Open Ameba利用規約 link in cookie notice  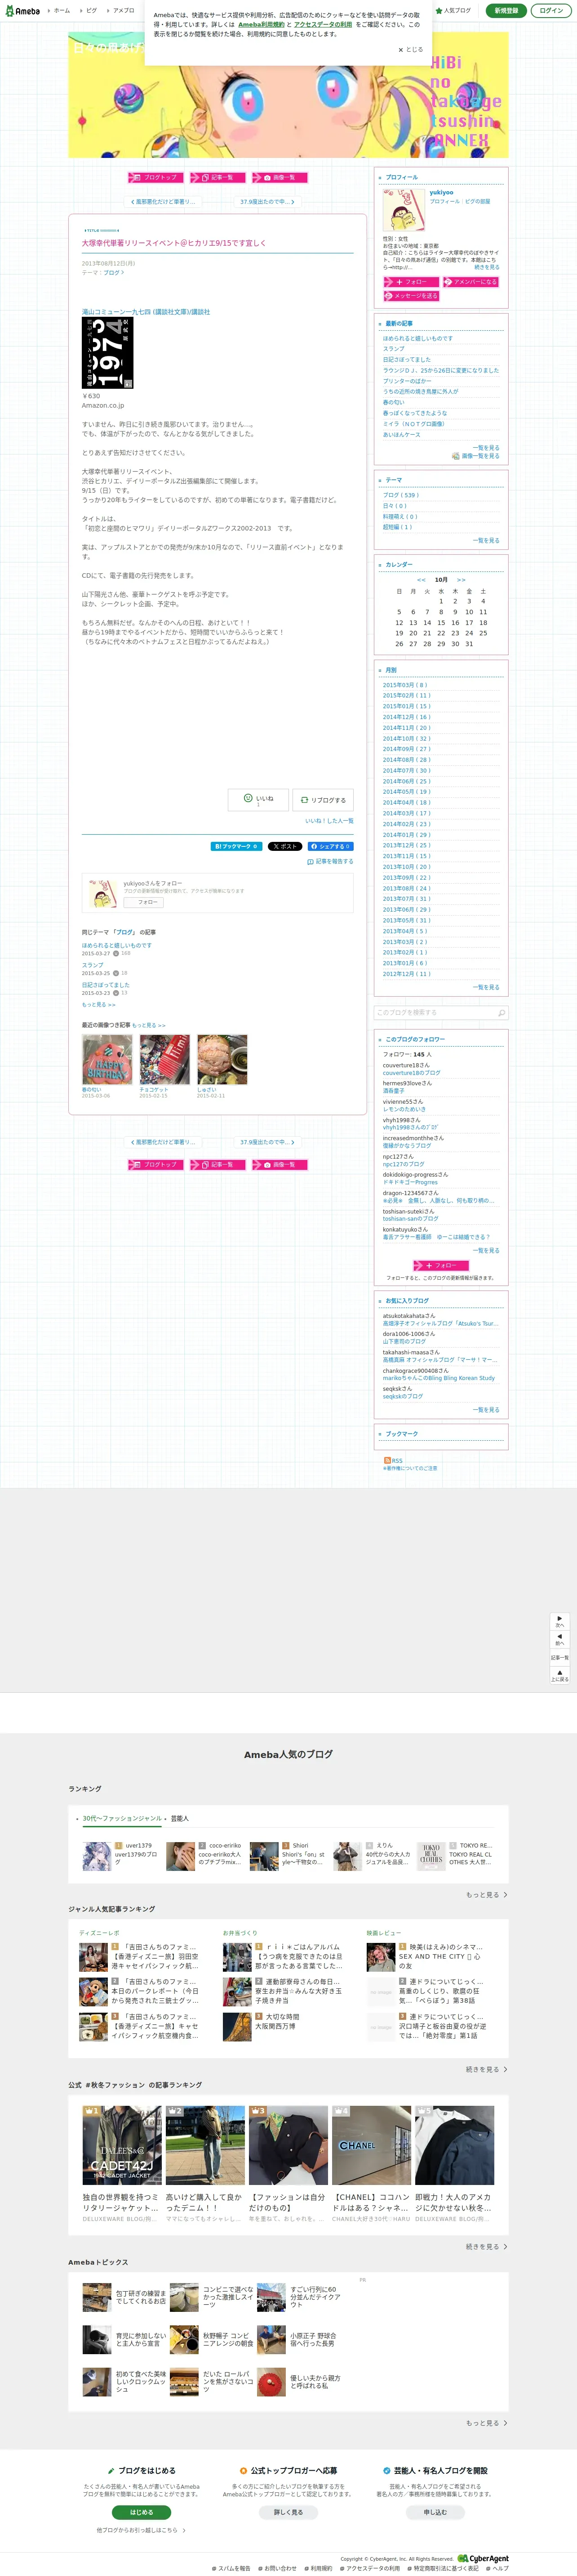click(262, 24)
